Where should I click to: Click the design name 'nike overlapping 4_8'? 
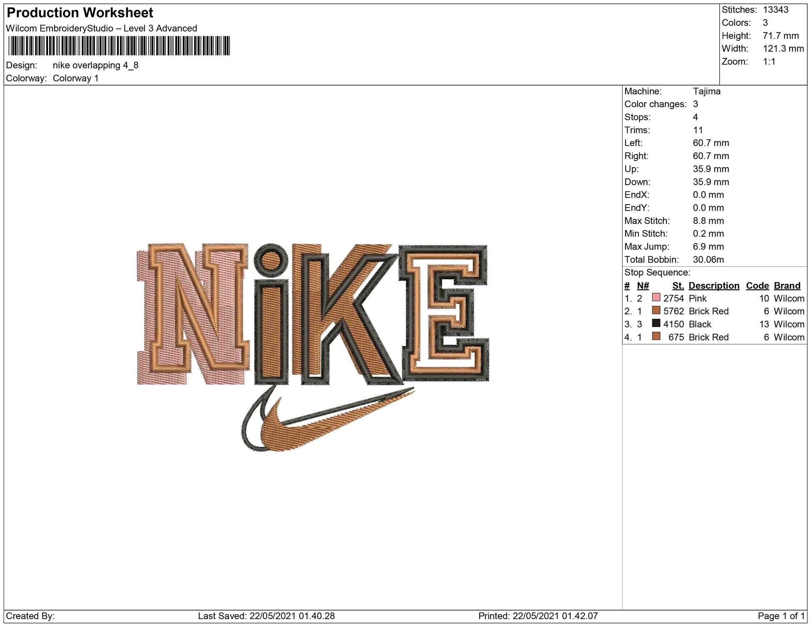[95, 65]
